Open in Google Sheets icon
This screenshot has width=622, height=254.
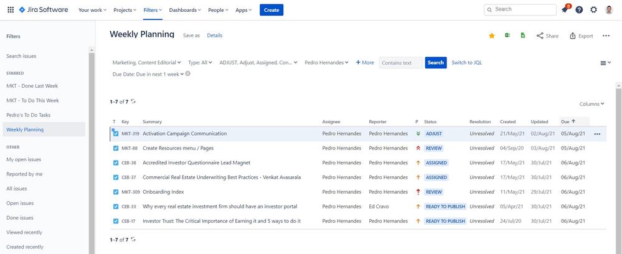pos(523,35)
